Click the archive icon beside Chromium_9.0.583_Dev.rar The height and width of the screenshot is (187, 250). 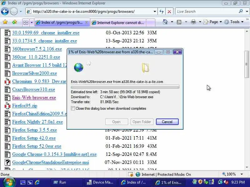[x=7, y=81]
